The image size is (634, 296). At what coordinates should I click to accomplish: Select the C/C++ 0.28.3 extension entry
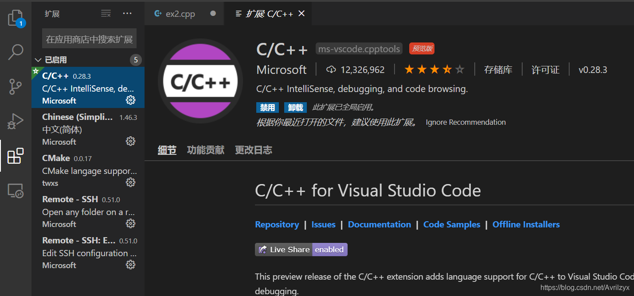click(x=80, y=87)
